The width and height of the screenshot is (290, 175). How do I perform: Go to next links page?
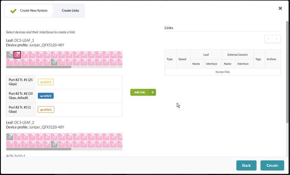point(277,39)
